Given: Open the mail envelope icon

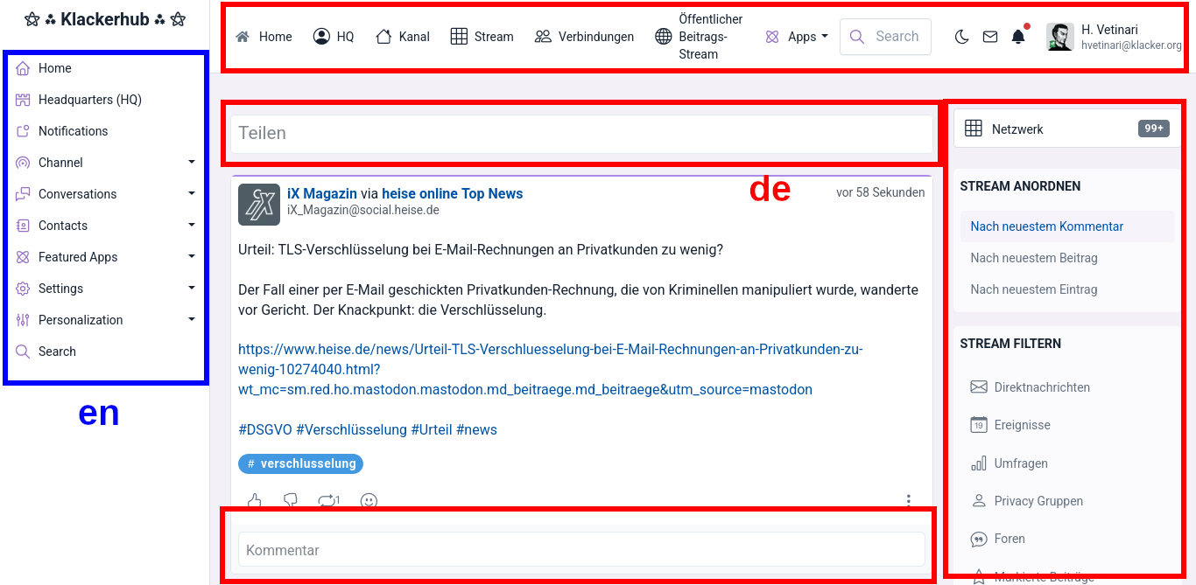Looking at the screenshot, I should point(989,37).
